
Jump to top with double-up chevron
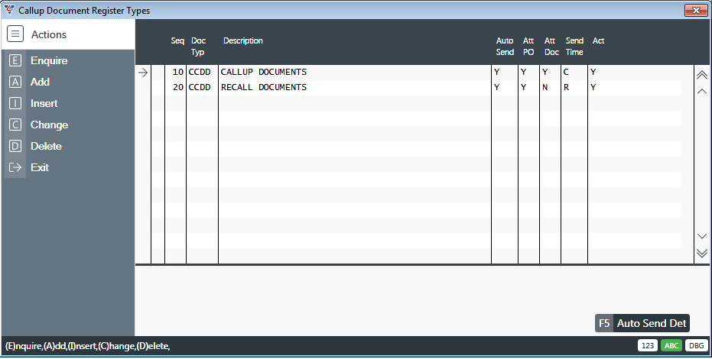coord(701,75)
